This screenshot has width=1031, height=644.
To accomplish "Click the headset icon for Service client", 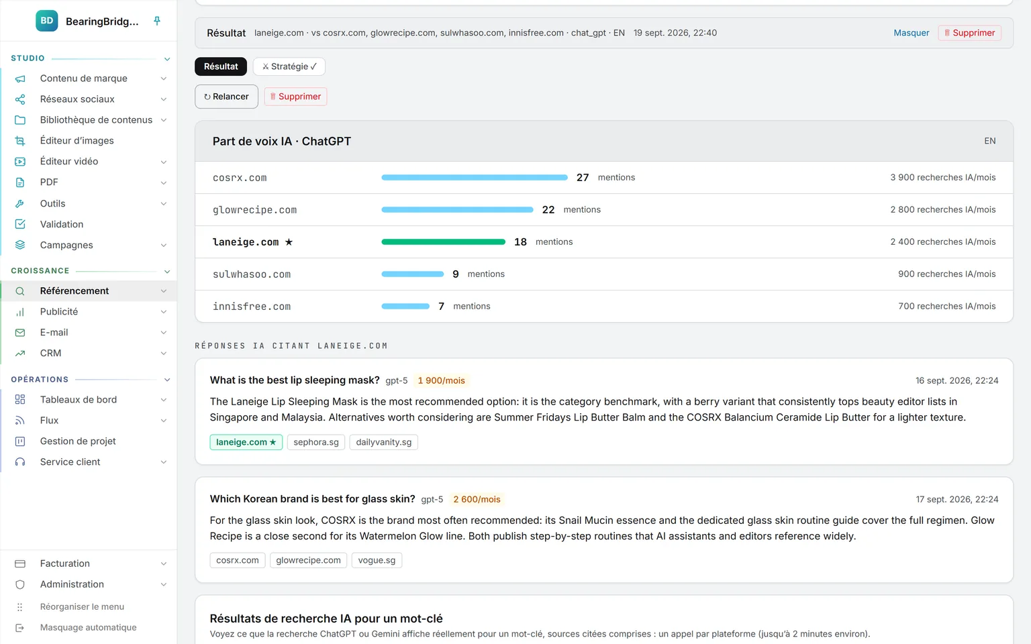I will pos(20,462).
